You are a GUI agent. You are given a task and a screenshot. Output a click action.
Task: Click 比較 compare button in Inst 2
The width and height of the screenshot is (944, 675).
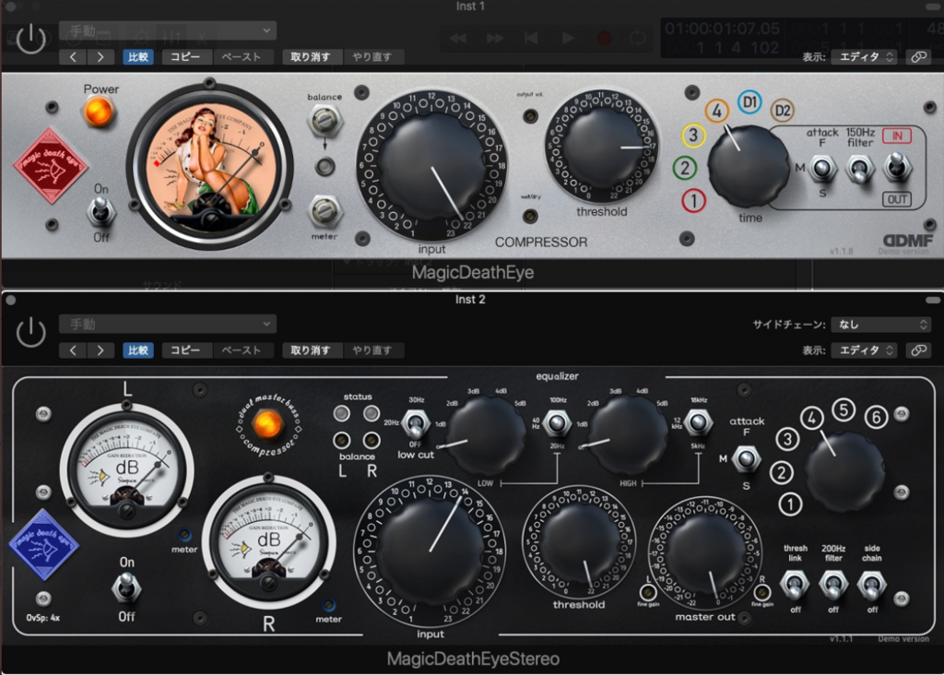coord(138,349)
